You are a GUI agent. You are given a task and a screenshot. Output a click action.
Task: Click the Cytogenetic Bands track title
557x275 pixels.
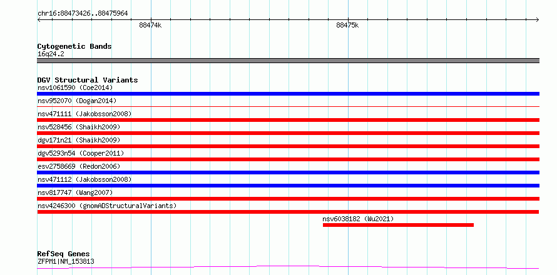(74, 46)
